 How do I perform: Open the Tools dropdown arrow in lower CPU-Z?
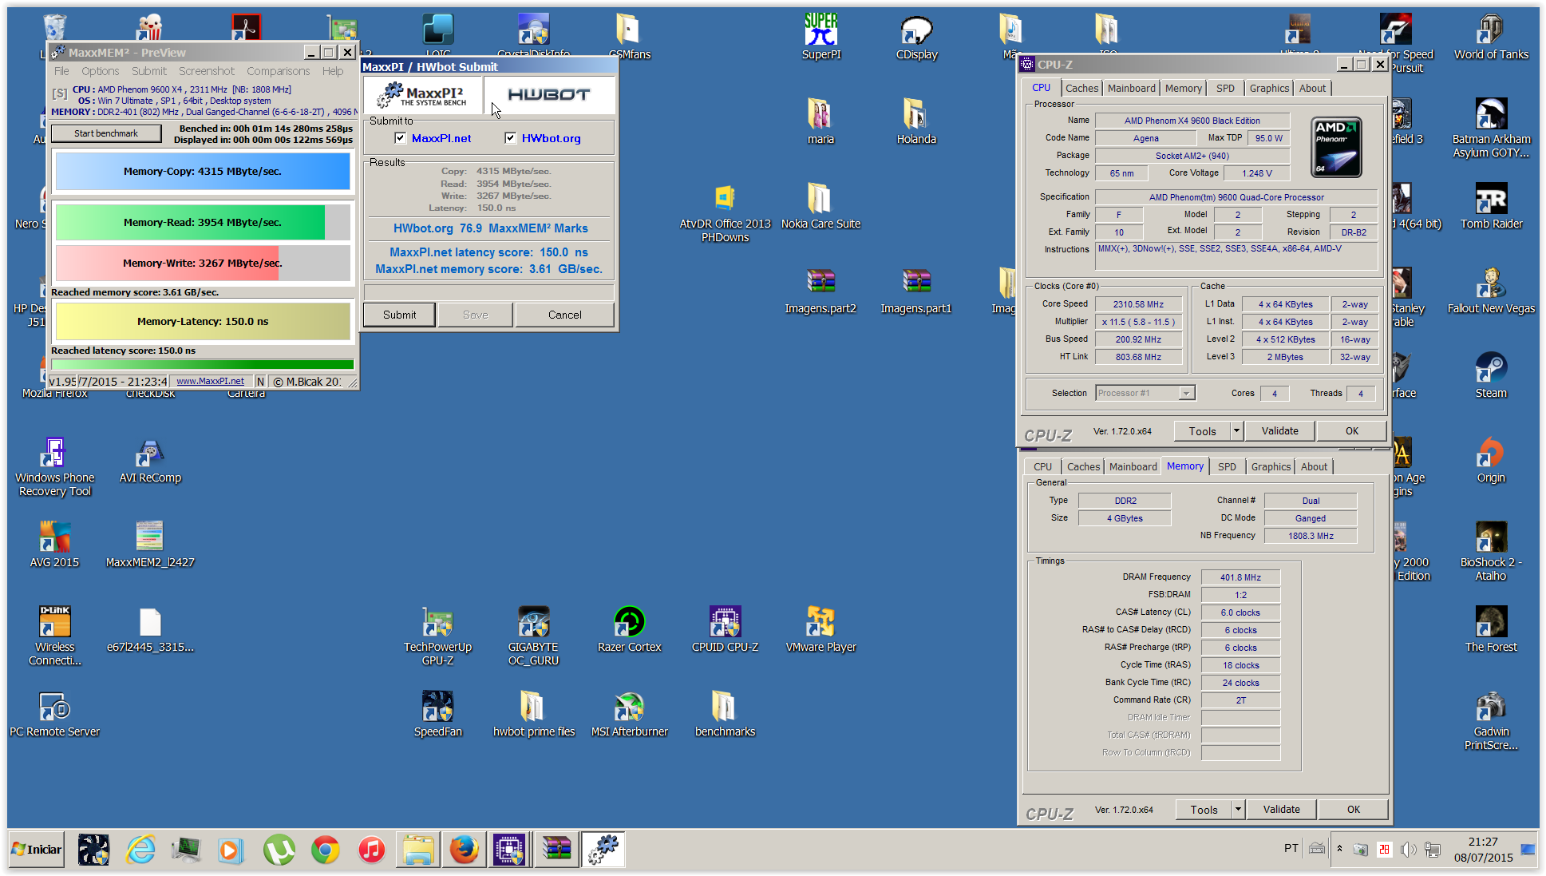(1238, 810)
